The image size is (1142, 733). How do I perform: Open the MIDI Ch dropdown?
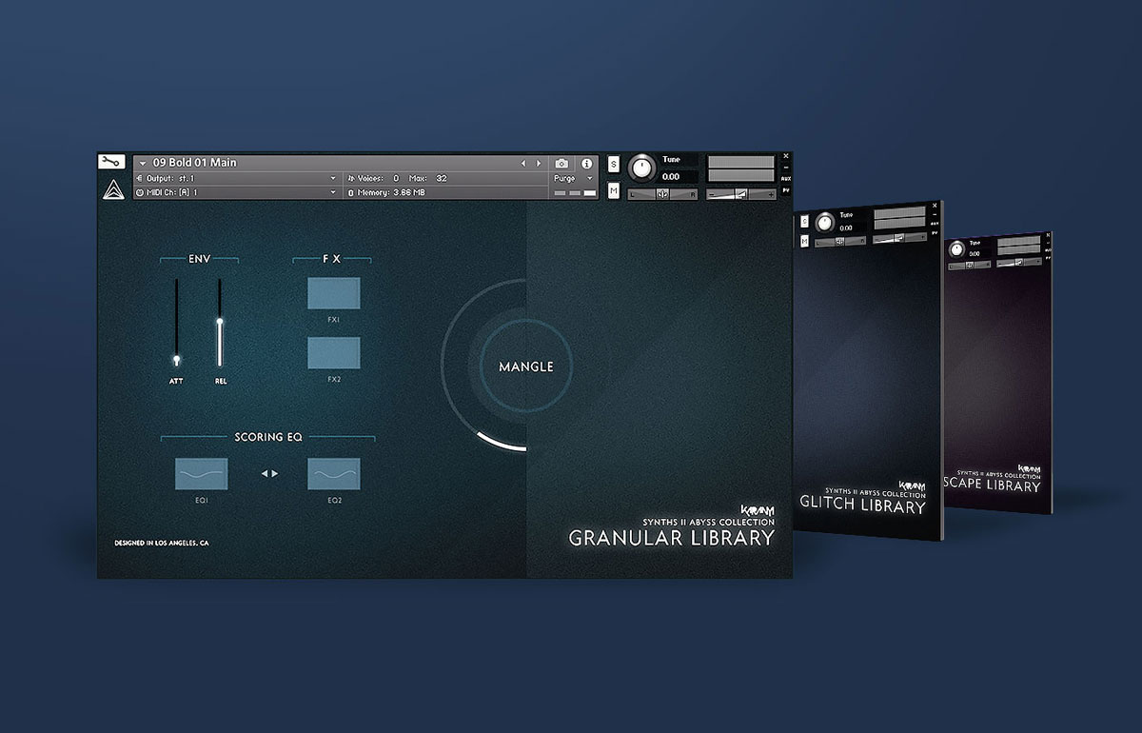pos(237,192)
